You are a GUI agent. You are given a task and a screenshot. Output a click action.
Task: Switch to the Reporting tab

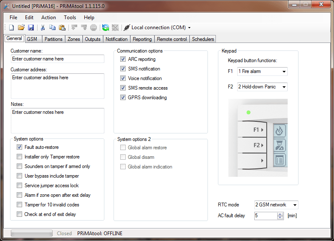142,39
